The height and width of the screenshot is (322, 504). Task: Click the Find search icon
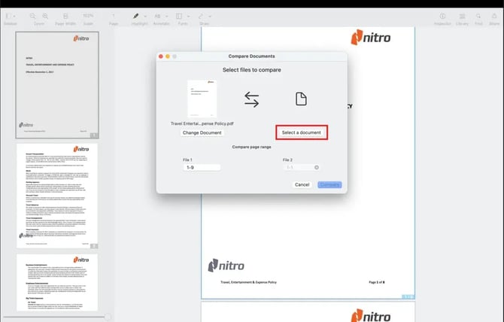(x=478, y=16)
